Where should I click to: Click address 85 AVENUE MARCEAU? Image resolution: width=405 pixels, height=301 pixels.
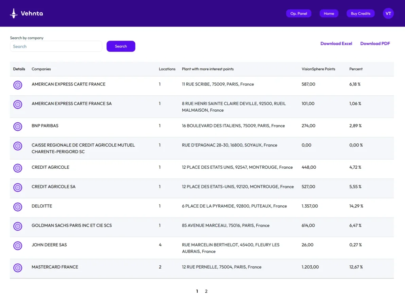pos(225,225)
